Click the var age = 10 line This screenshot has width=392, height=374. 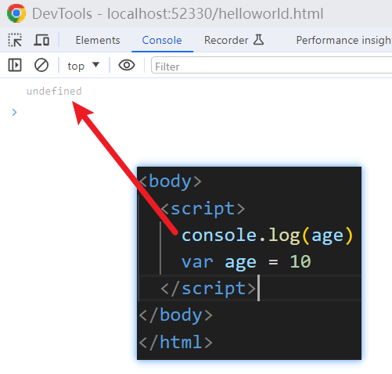(x=246, y=262)
